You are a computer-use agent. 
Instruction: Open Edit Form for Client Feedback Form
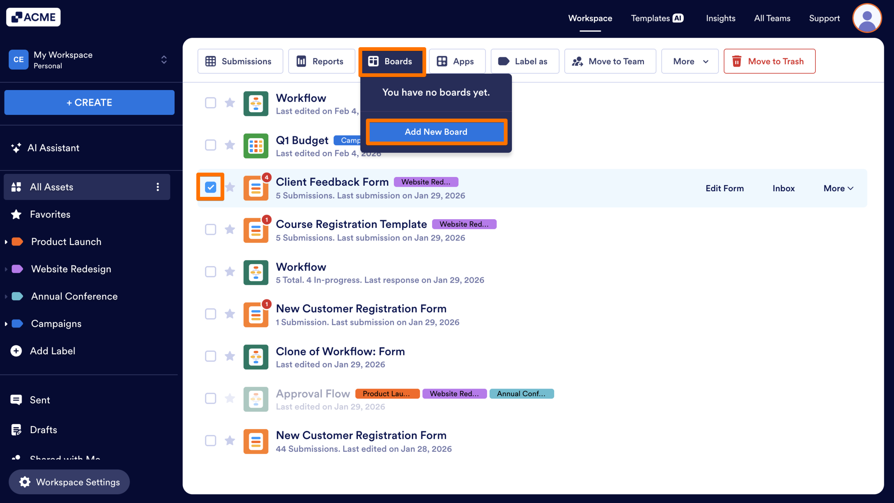(725, 188)
